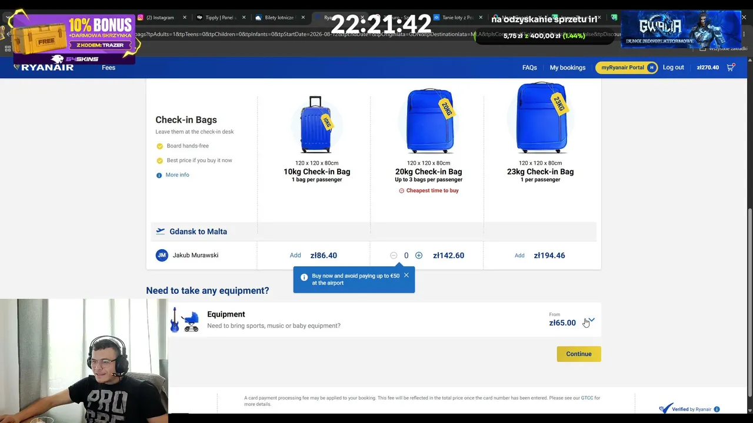Click the Verified by Ryanair checkmark badge
This screenshot has height=423, width=753.
point(665,408)
